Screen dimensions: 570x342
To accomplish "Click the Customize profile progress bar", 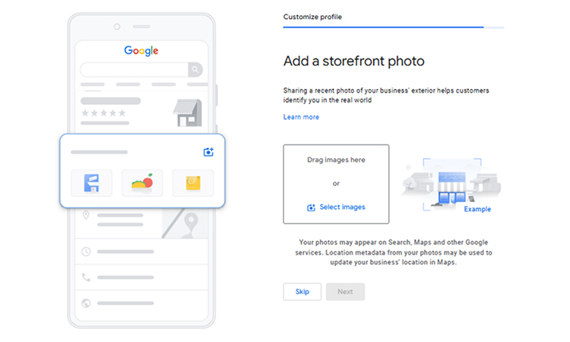I will point(394,27).
